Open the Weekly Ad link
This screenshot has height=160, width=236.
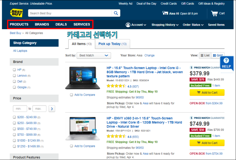point(125,4)
